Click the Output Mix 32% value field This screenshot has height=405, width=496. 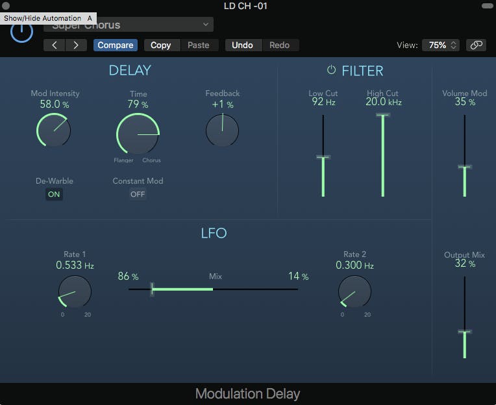click(464, 264)
